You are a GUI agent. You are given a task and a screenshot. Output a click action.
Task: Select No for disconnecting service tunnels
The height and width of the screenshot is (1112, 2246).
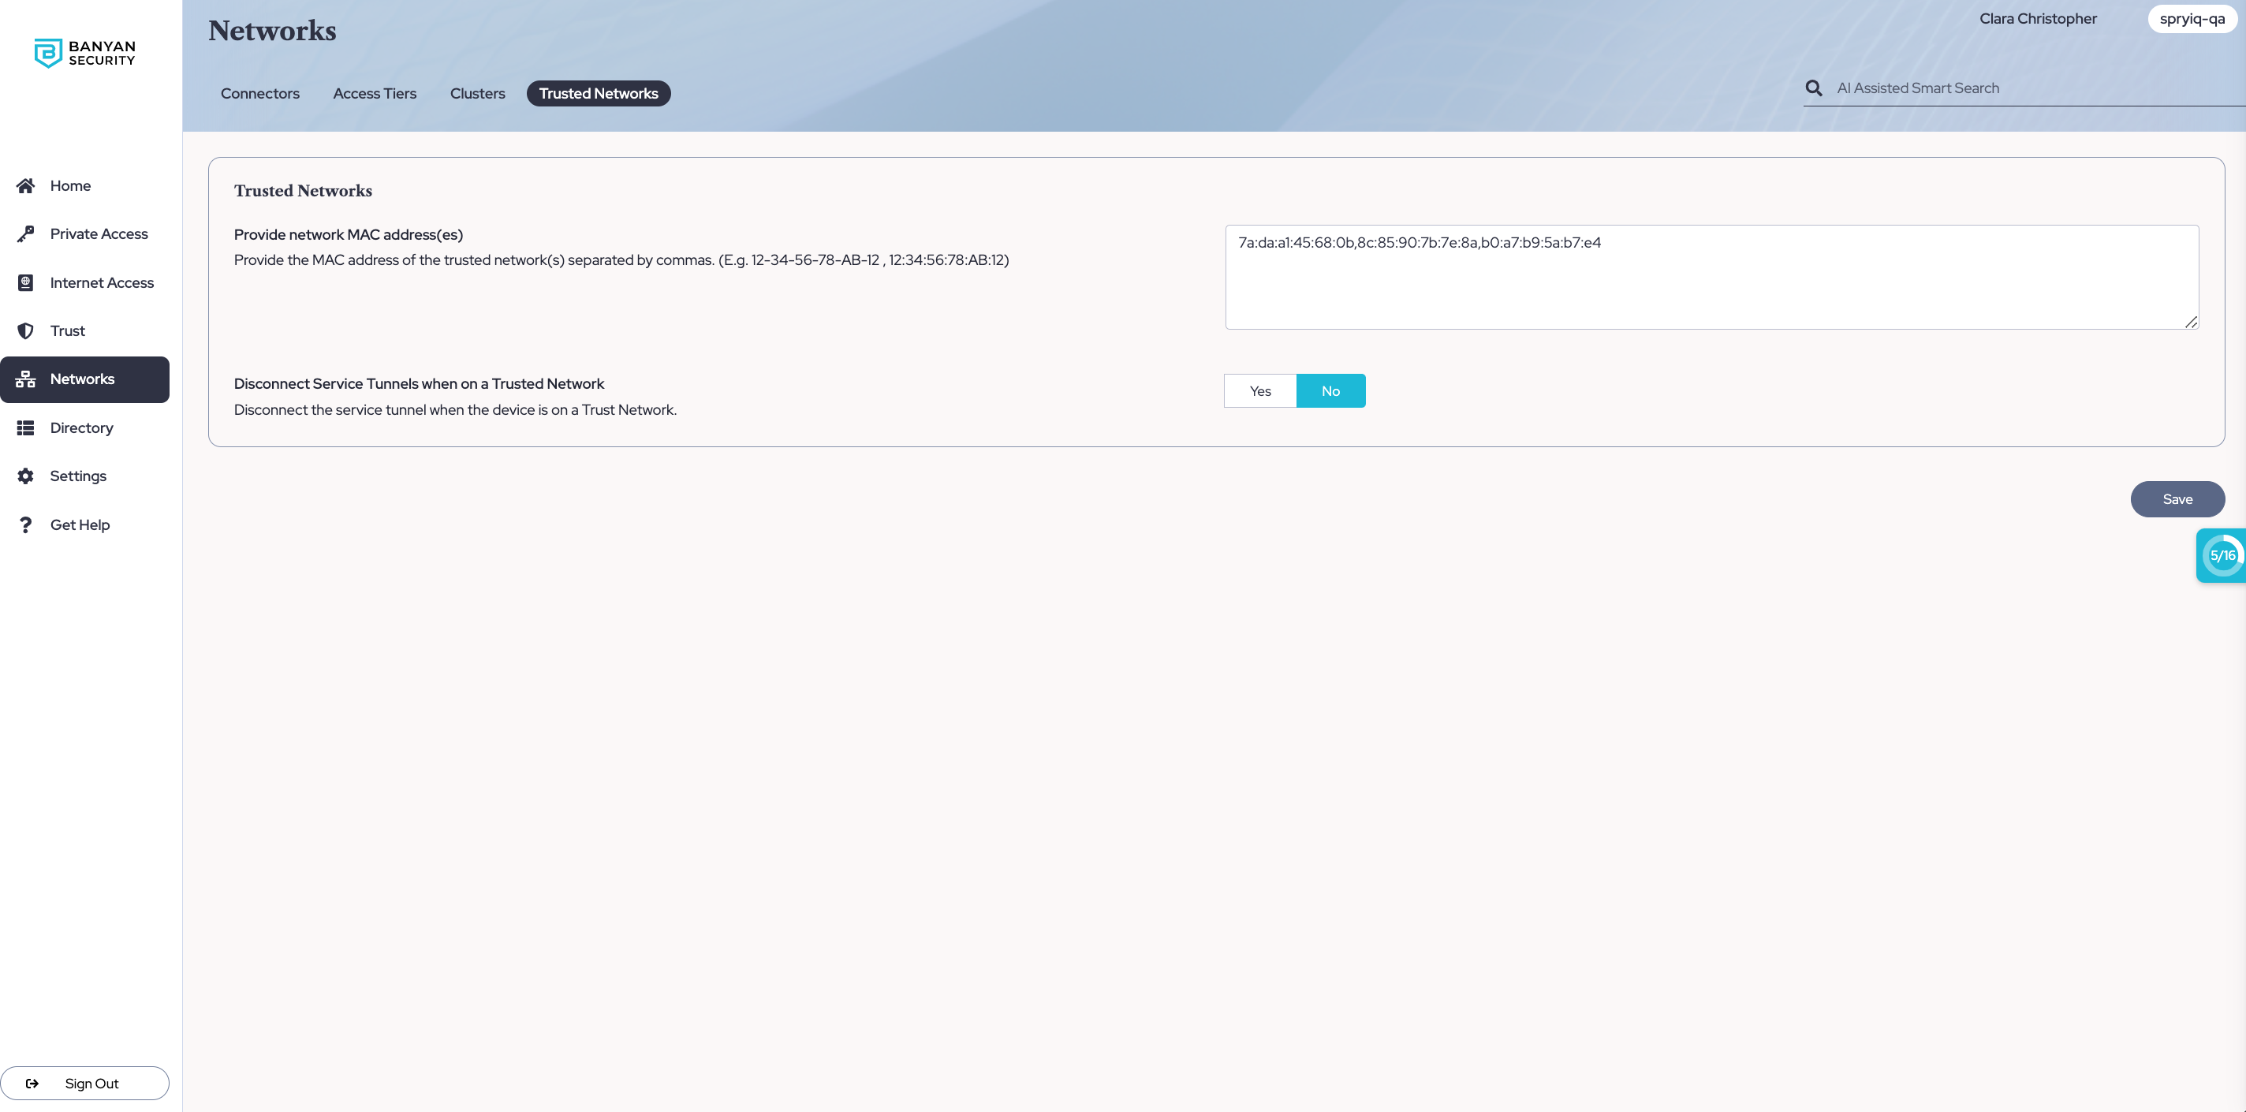point(1330,390)
